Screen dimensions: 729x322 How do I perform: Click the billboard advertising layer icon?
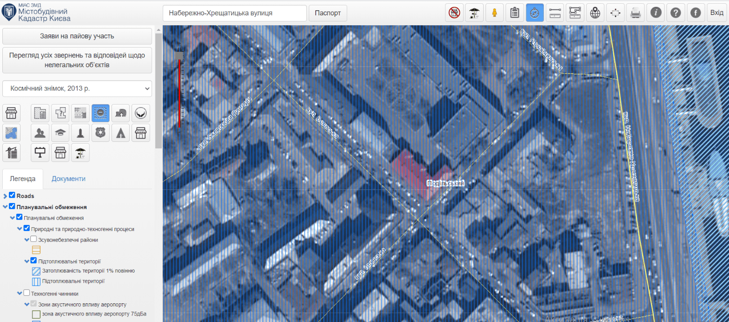coord(40,153)
